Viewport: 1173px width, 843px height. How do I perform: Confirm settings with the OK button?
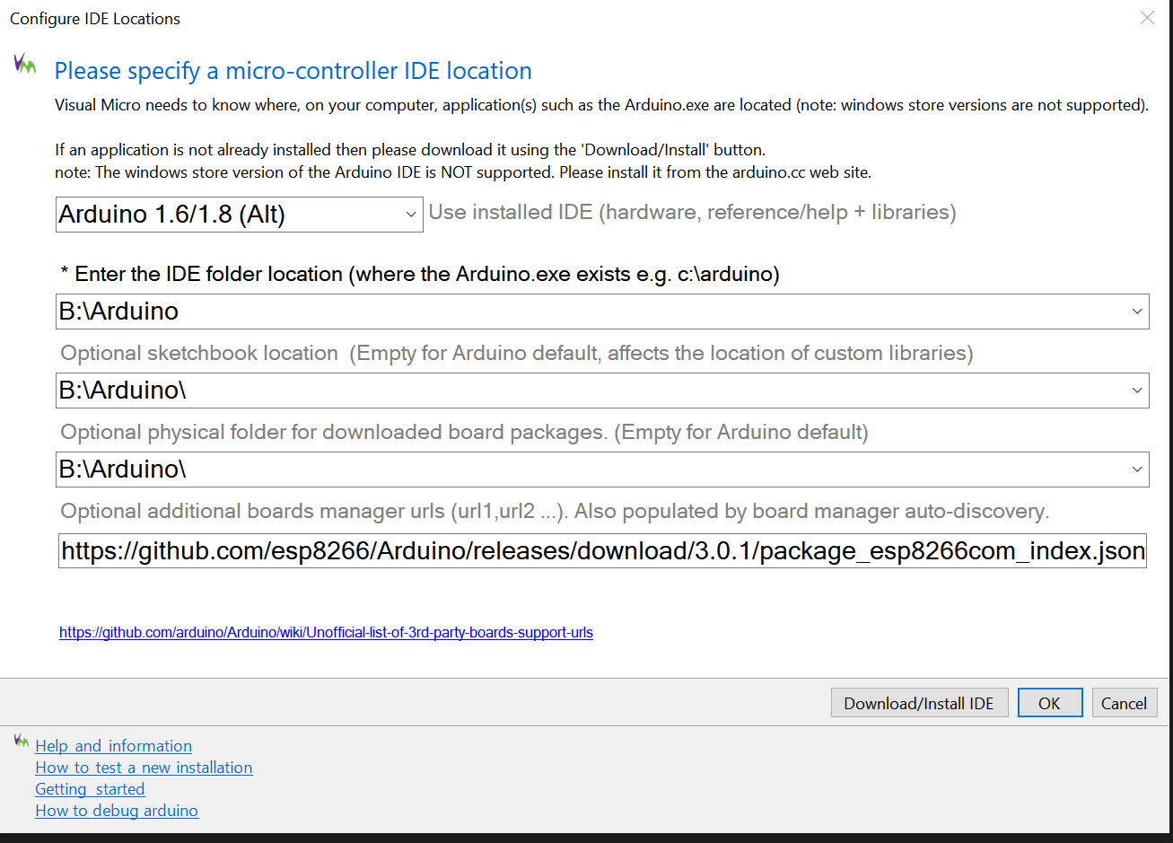point(1049,703)
